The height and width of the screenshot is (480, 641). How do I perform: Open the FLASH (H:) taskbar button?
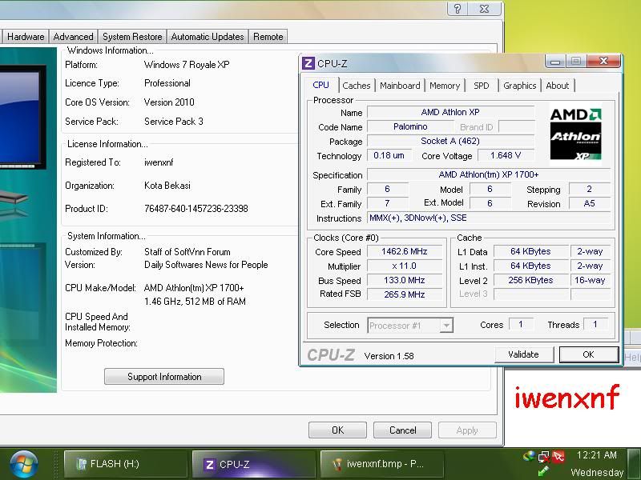point(126,464)
